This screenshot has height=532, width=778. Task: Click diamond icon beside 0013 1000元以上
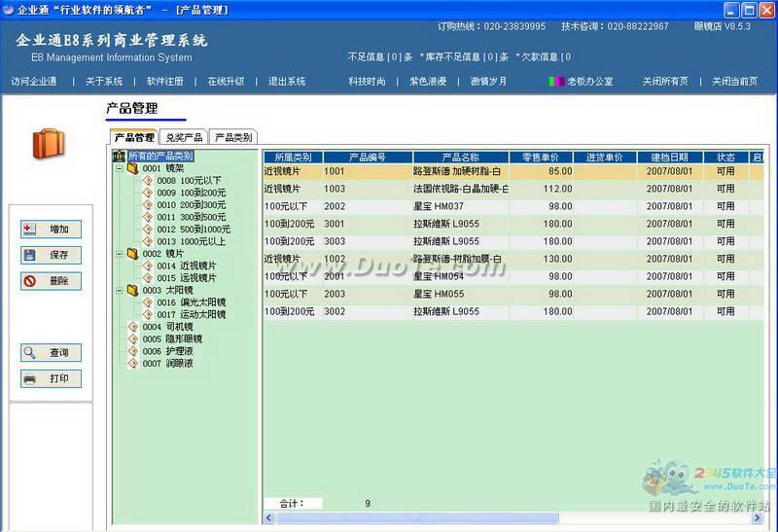pos(148,241)
